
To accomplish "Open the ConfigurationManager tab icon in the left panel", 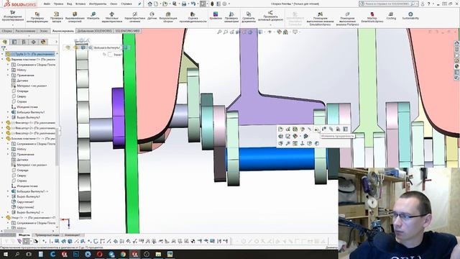I will (24, 42).
